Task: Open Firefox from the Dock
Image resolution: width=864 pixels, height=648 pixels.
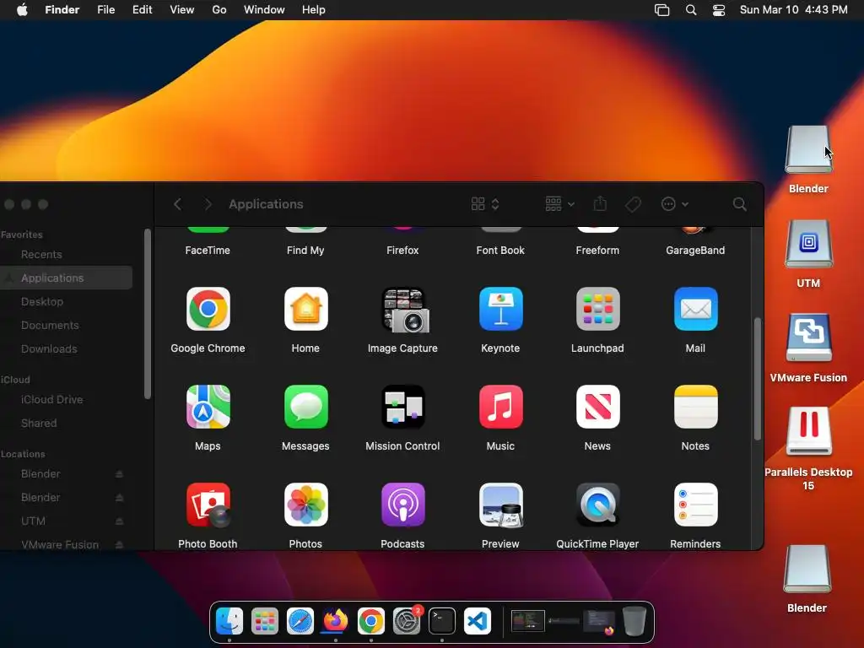Action: pyautogui.click(x=336, y=622)
